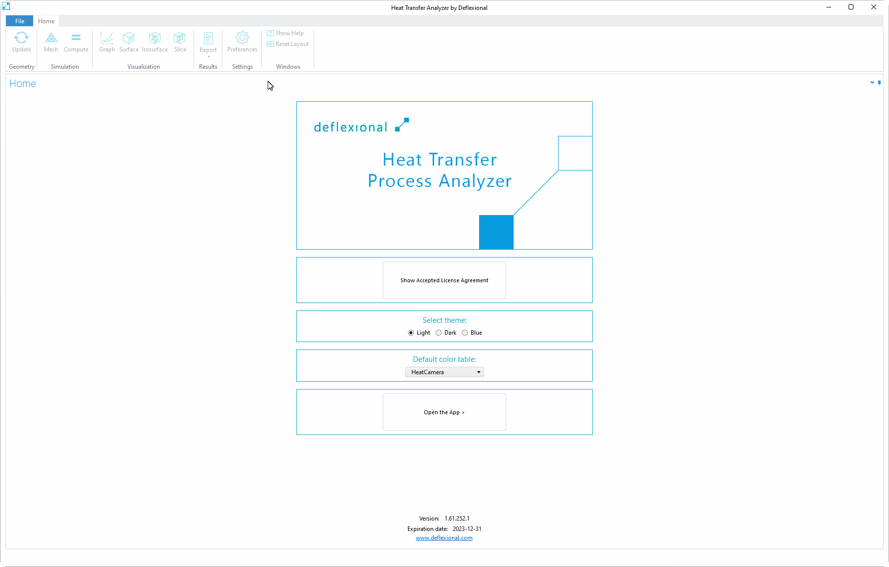Open the Graph visualization
The image size is (889, 567).
107,42
